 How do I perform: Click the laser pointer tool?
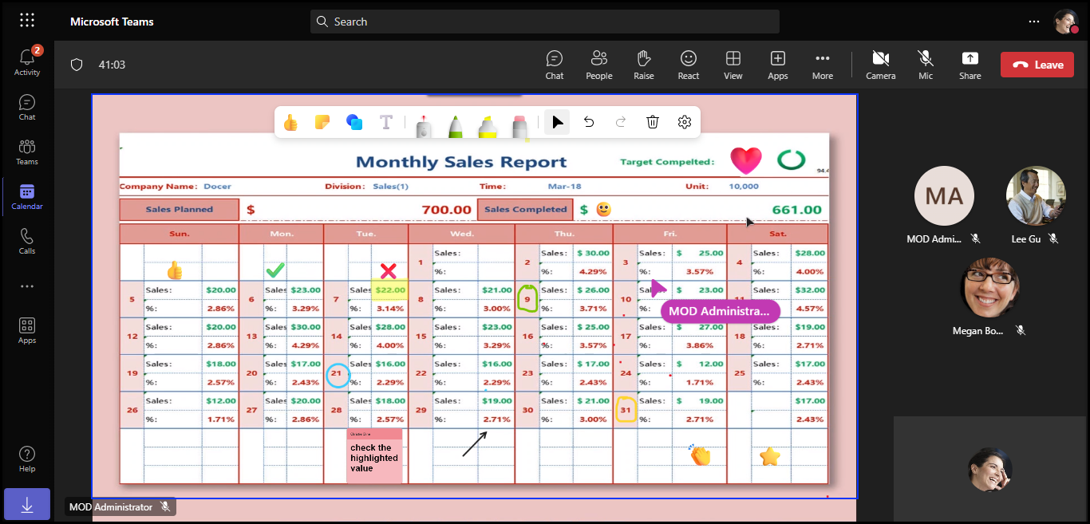coord(424,124)
